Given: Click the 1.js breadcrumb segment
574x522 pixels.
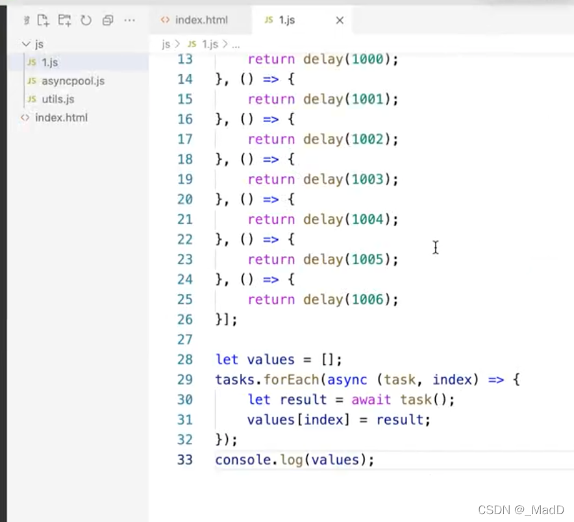Looking at the screenshot, I should [210, 44].
